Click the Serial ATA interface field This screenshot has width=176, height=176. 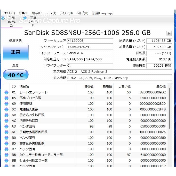(x=90, y=53)
